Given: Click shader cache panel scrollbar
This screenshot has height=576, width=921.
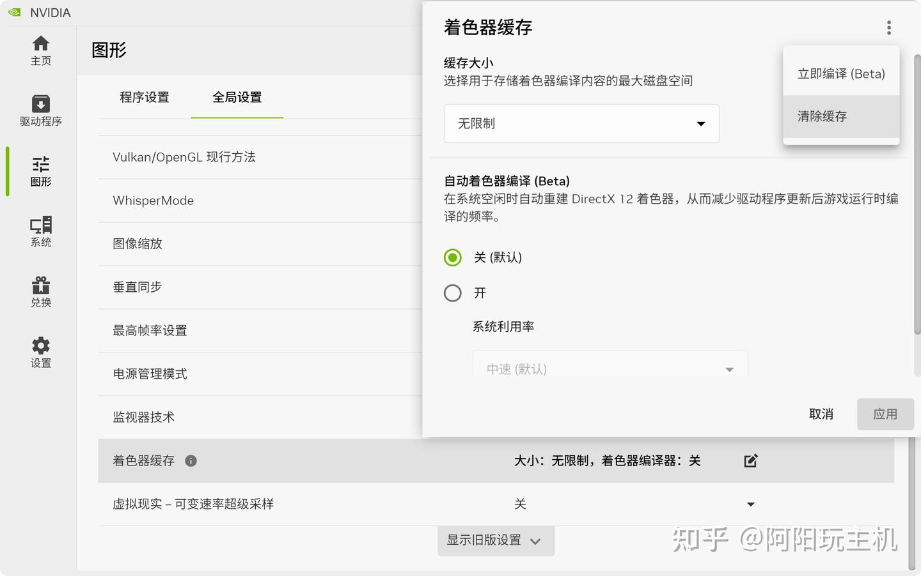Looking at the screenshot, I should (917, 194).
